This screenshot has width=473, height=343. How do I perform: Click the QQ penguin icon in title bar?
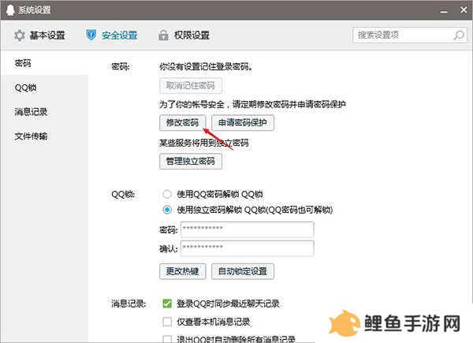[x=10, y=10]
